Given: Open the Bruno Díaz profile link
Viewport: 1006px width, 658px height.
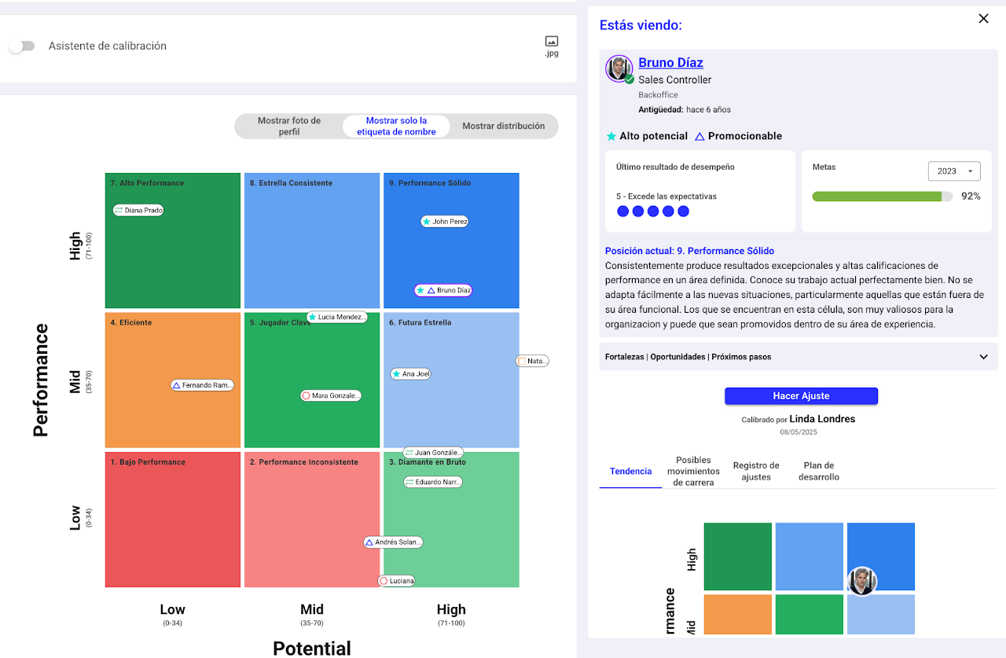Looking at the screenshot, I should tap(670, 63).
